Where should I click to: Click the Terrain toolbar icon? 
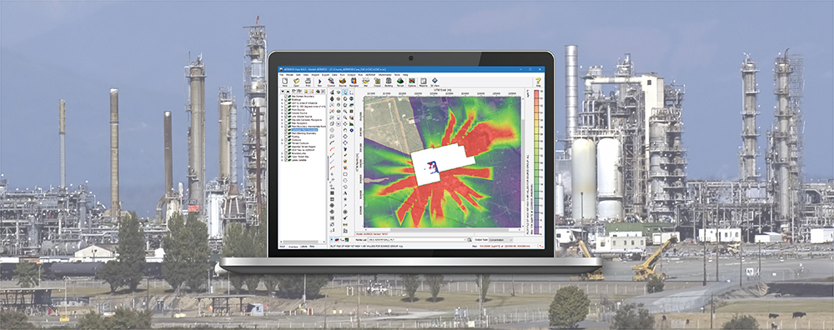coord(400,82)
